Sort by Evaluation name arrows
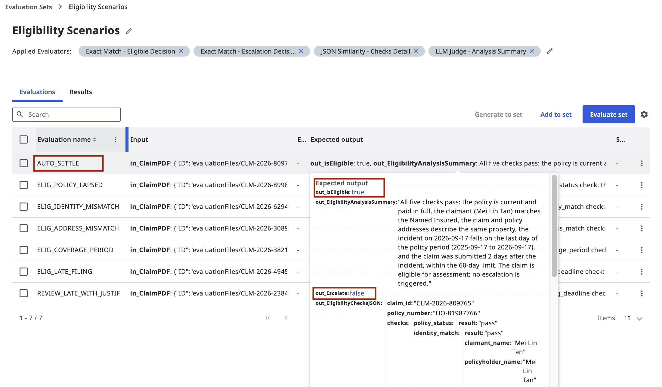This screenshot has width=662, height=387. 94,140
